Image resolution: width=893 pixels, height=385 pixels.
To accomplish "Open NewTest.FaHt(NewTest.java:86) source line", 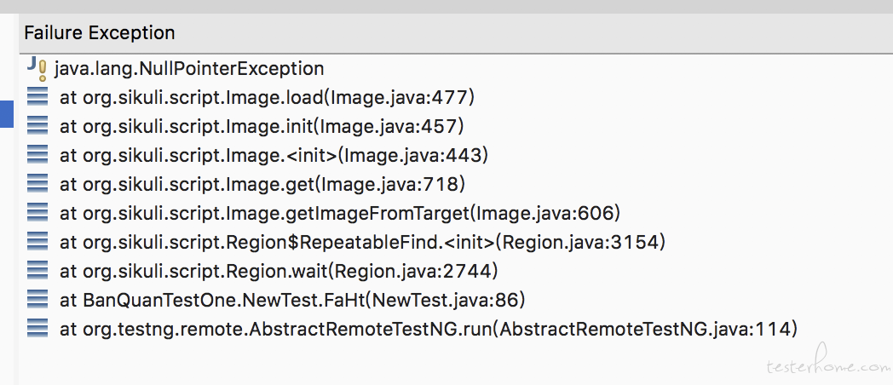I will point(292,300).
